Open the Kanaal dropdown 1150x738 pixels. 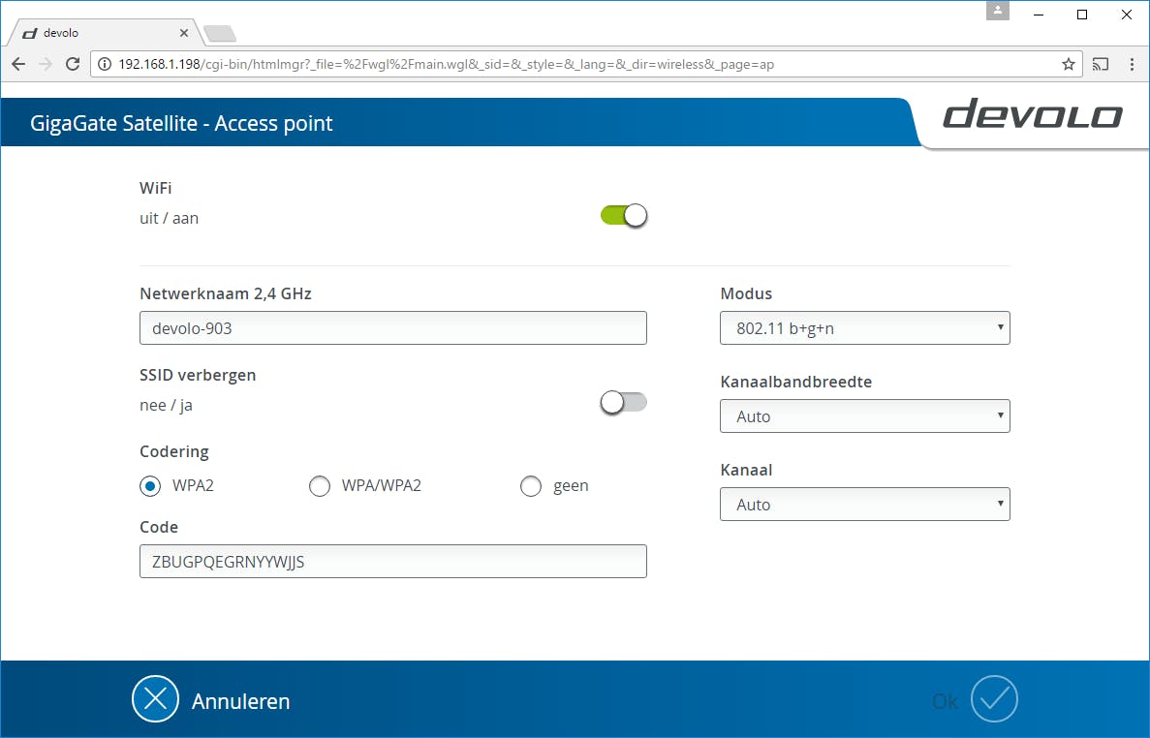point(865,505)
